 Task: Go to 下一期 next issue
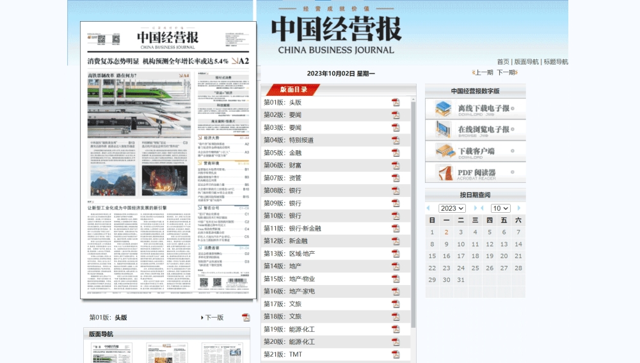pyautogui.click(x=507, y=72)
